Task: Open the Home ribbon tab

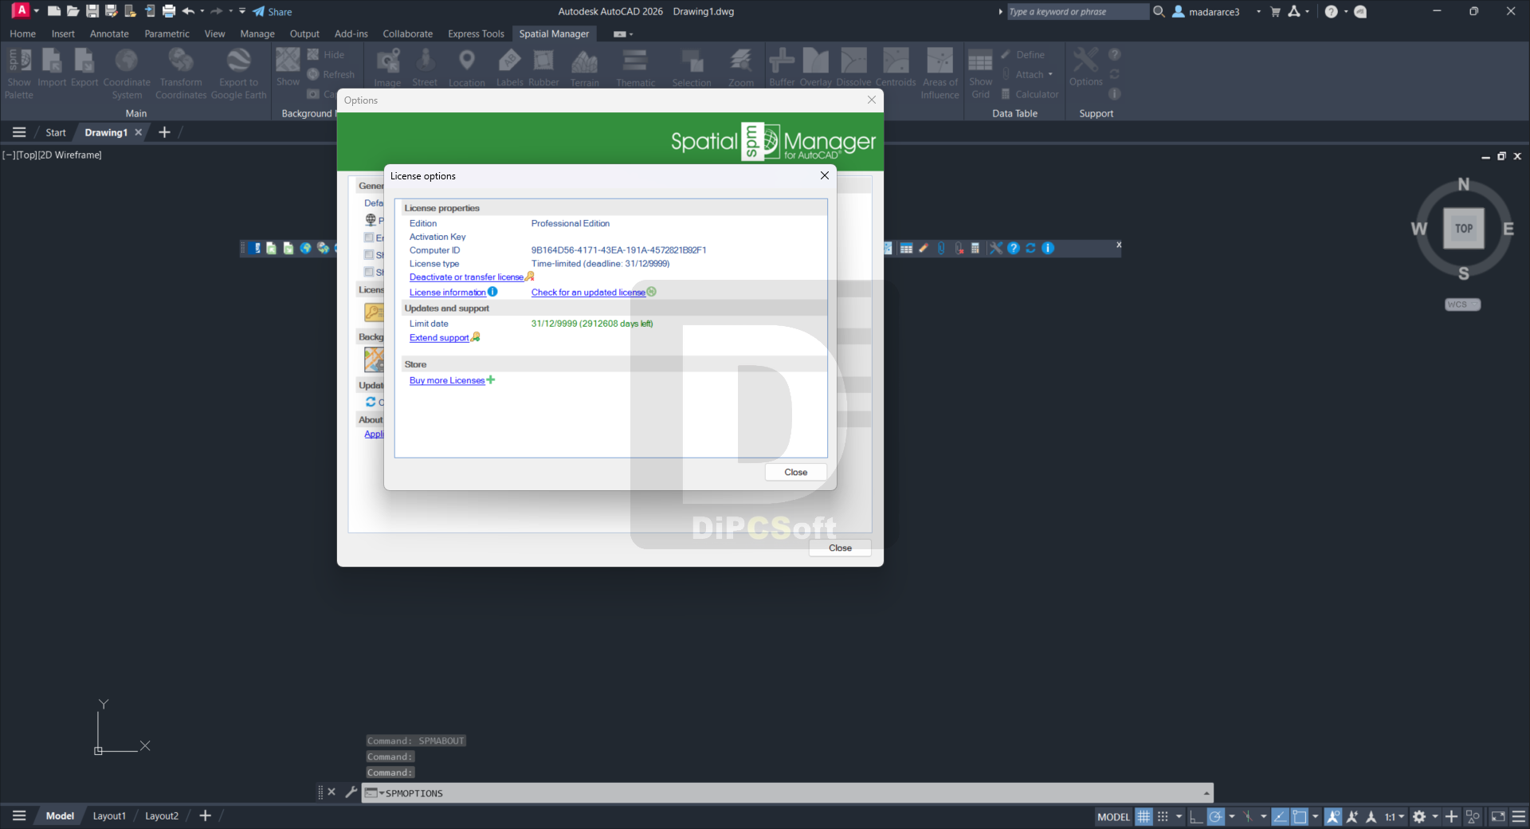Action: (x=22, y=33)
